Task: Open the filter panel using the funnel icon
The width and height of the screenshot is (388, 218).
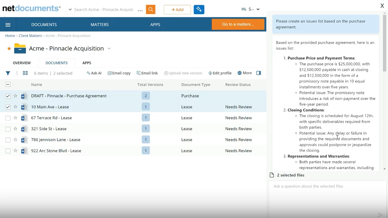Action: click(8, 73)
